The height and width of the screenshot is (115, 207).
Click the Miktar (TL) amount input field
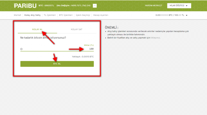(x=57, y=49)
